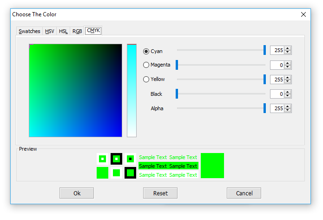Decrease Cyan value with down arrow
The image size is (323, 220).
(288, 52)
